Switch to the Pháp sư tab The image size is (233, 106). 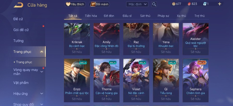[x=163, y=16]
